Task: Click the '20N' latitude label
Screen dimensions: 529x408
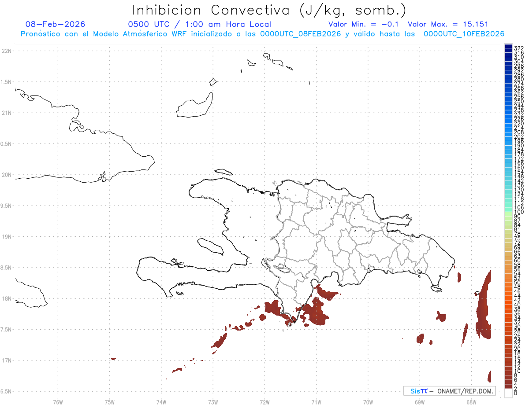Action: point(7,175)
